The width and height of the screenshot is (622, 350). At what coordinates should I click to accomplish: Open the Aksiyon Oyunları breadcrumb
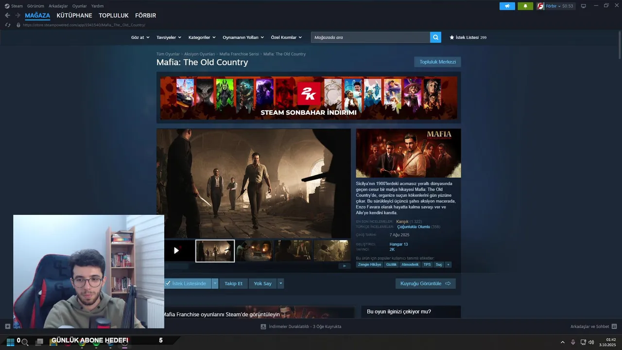click(x=199, y=54)
